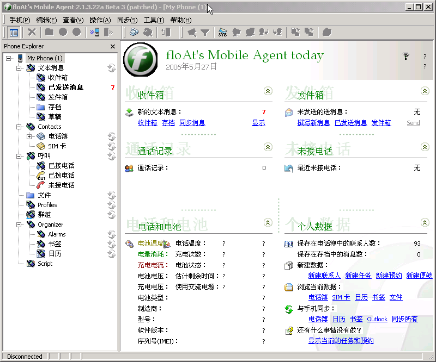Collapse the 个人数据 section with its chevron
Screen dimensions: 436x362
425,222
